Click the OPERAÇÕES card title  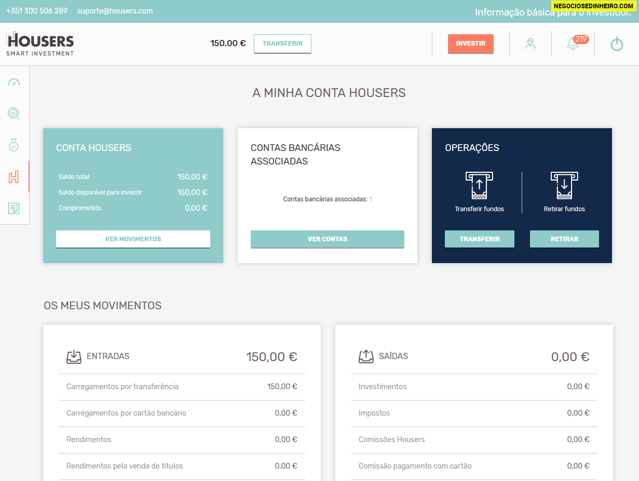tap(472, 148)
